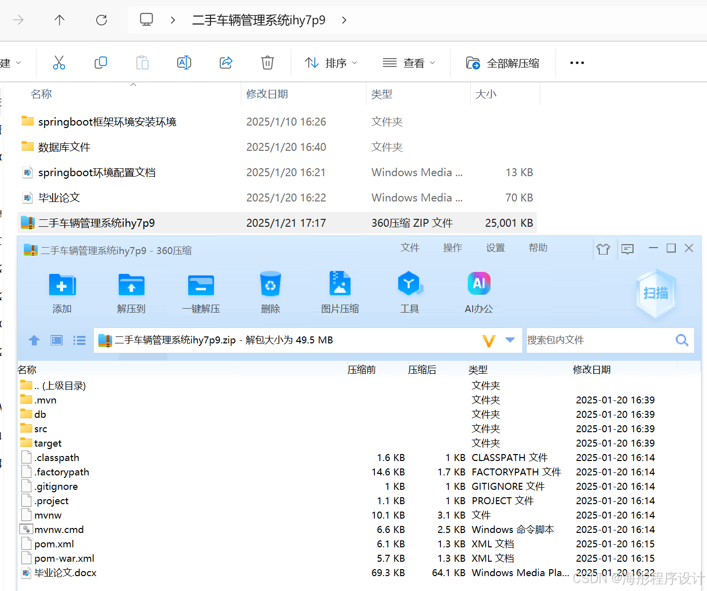This screenshot has height=591, width=707.
Task: Click the Delete trash icon in Explorer toolbar
Action: pos(268,63)
